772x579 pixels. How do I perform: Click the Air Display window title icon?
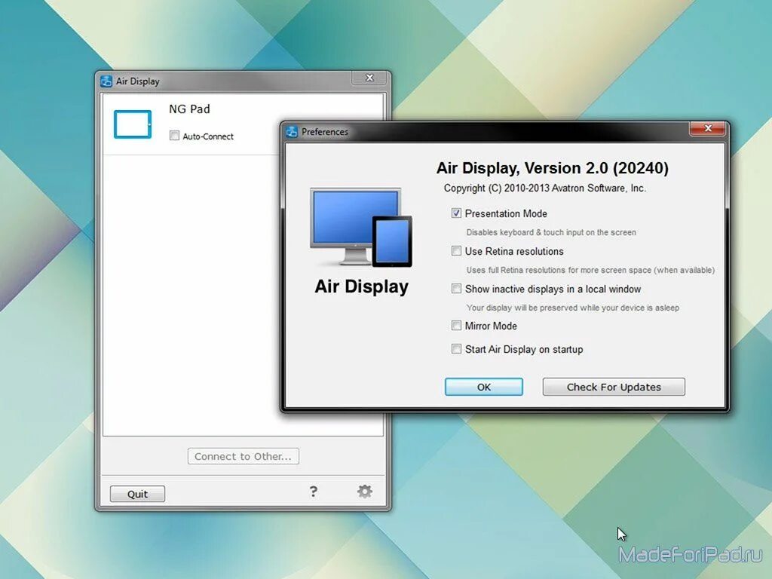click(x=106, y=81)
